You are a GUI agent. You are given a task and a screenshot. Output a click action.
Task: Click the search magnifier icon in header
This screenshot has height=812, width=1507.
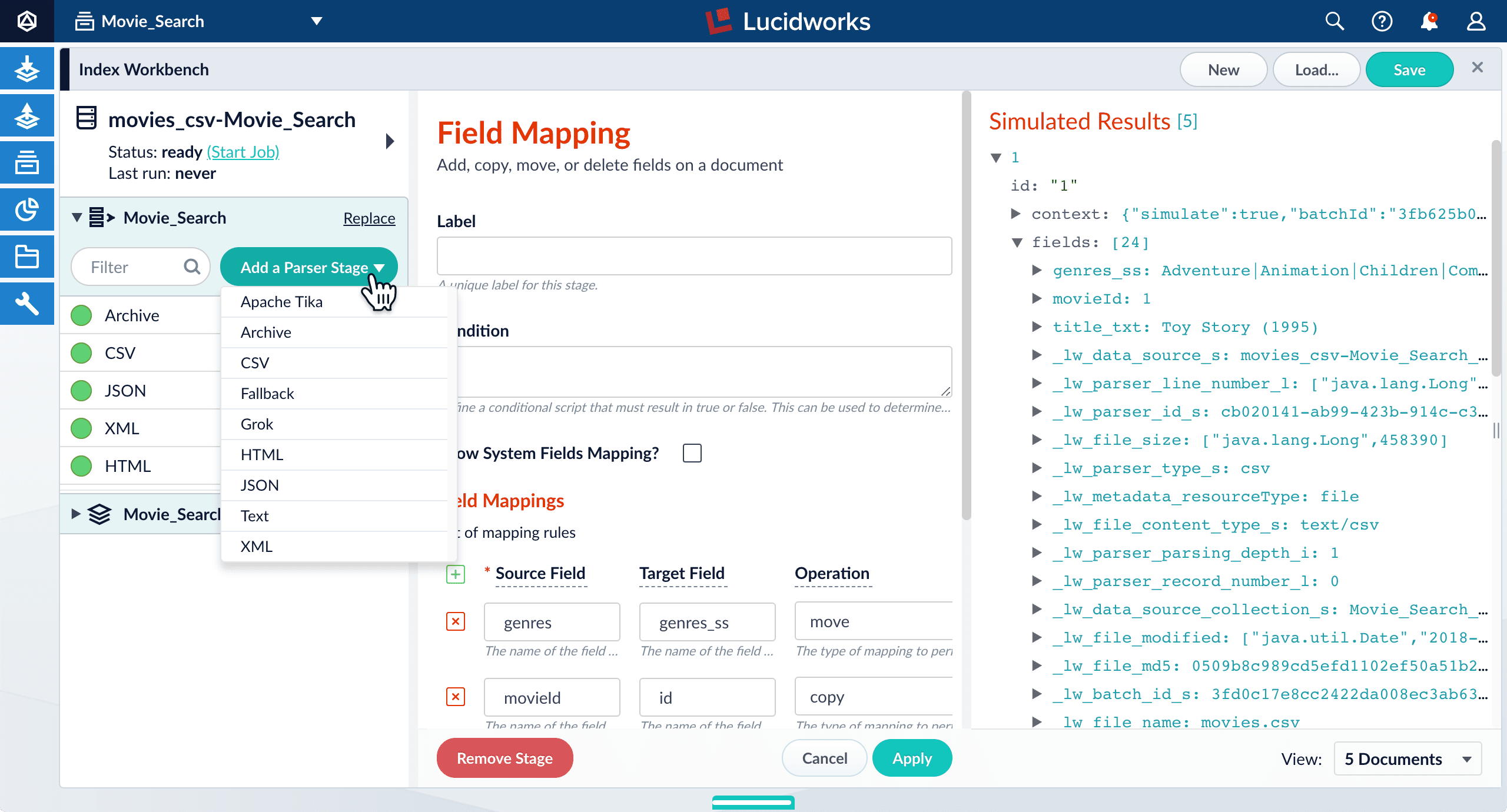[x=1335, y=21]
